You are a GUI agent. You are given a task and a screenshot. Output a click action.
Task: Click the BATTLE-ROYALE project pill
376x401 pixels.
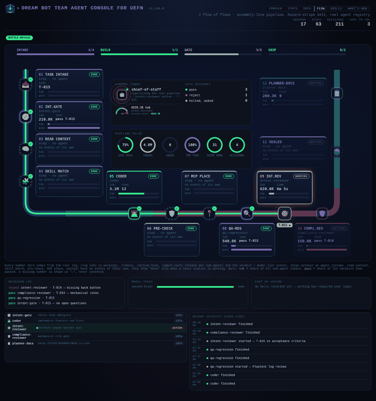point(19,38)
